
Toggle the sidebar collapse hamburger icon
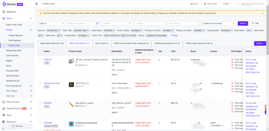[x=37, y=4]
